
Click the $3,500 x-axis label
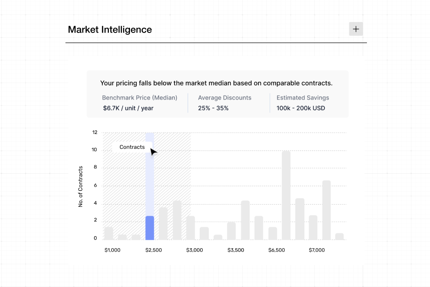[236, 250]
